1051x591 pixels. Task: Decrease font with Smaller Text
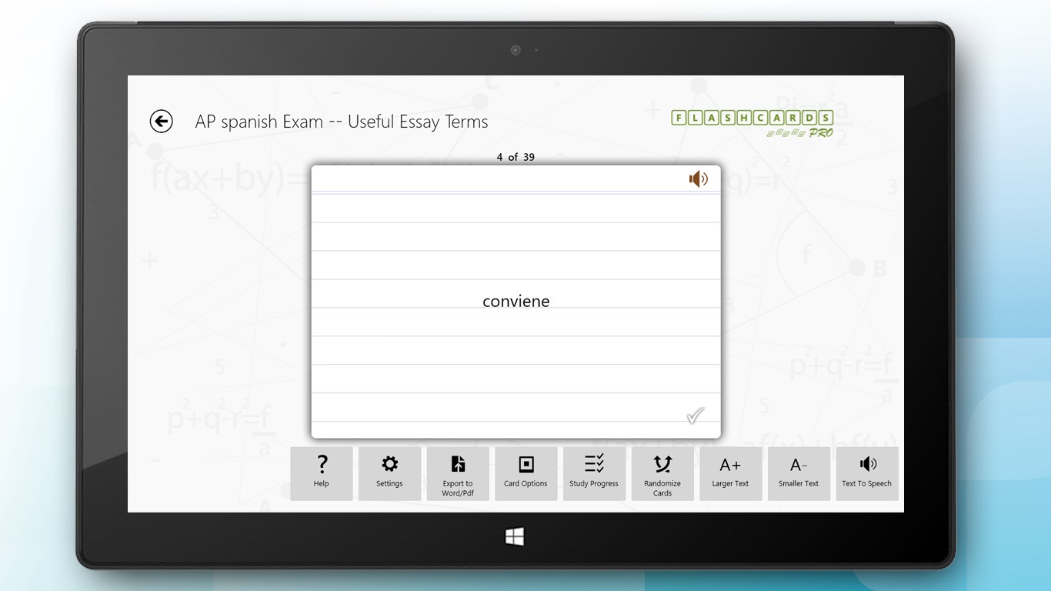799,473
